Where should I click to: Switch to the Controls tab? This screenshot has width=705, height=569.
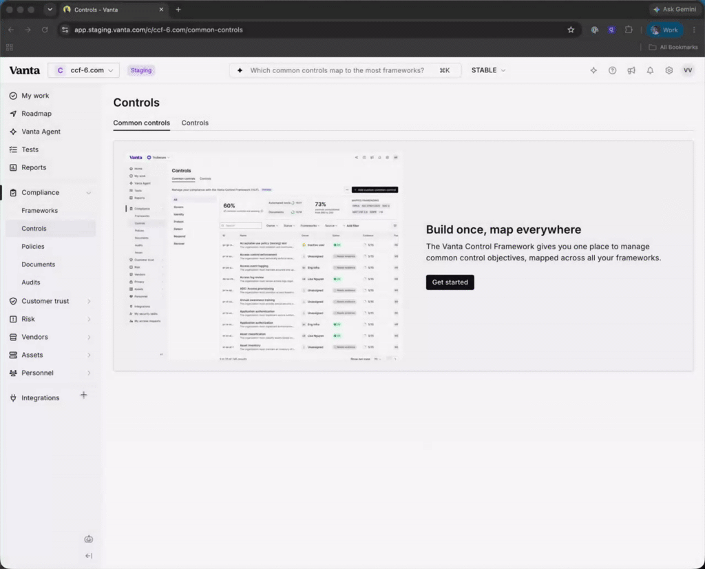[x=195, y=123]
